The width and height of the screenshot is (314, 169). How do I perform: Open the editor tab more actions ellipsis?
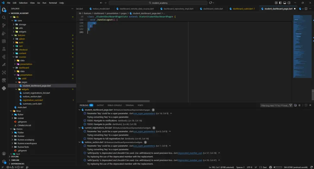click(x=310, y=8)
